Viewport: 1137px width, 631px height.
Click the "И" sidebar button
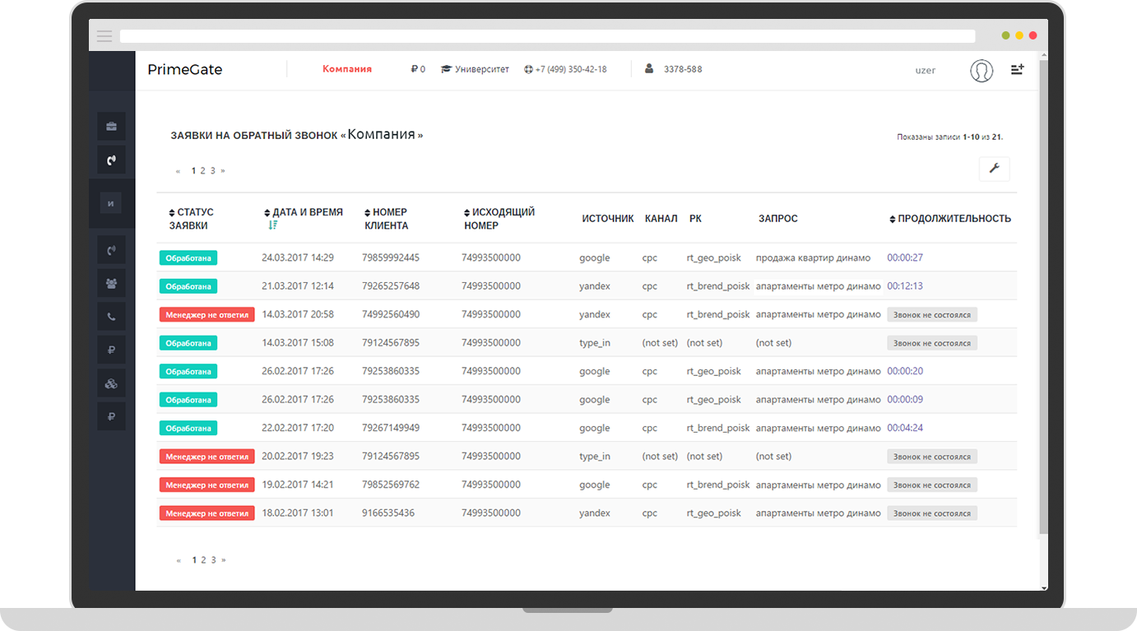(110, 203)
